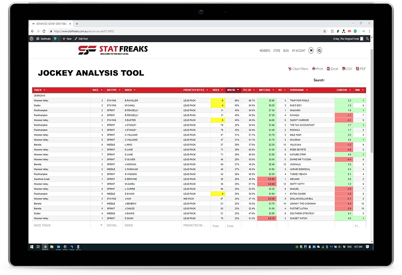Click the user avatar in admin bar

click(362, 39)
